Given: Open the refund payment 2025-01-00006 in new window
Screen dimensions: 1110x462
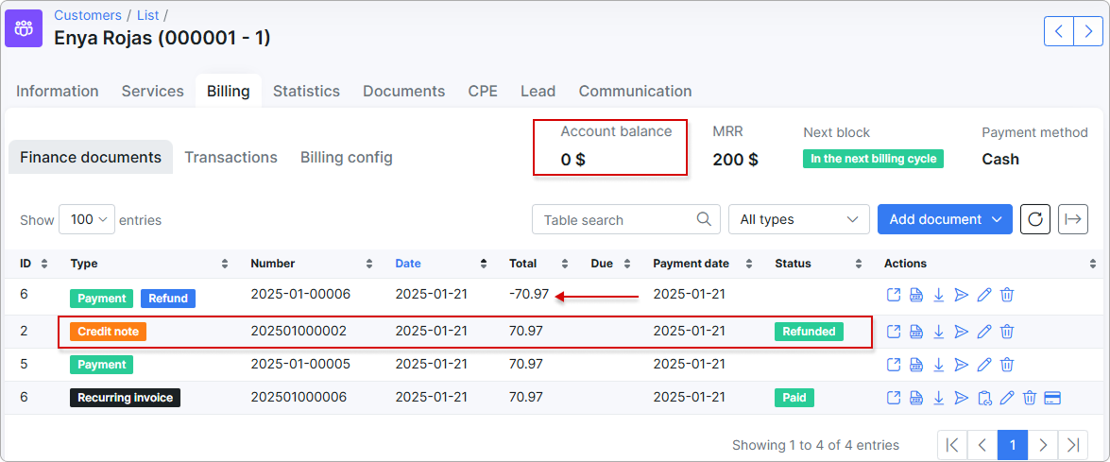Looking at the screenshot, I should coord(894,295).
